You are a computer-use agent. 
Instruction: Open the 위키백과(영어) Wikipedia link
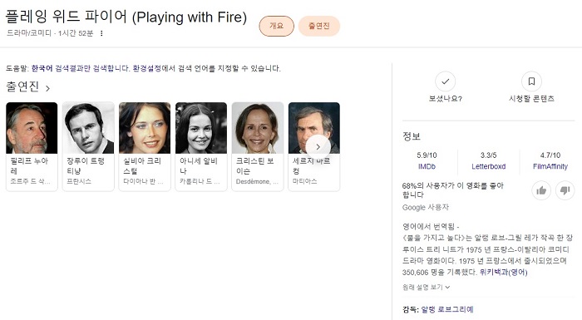[x=503, y=272]
